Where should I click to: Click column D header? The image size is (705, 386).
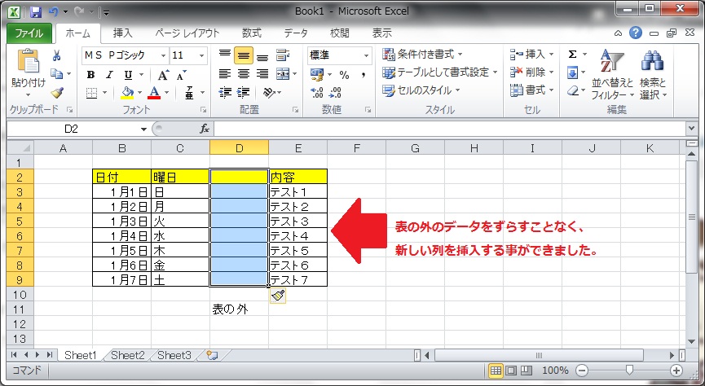(x=239, y=148)
